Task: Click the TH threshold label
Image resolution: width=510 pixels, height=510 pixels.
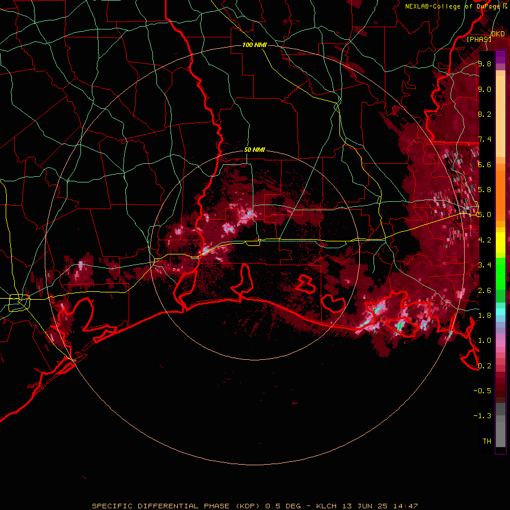Action: [x=487, y=441]
